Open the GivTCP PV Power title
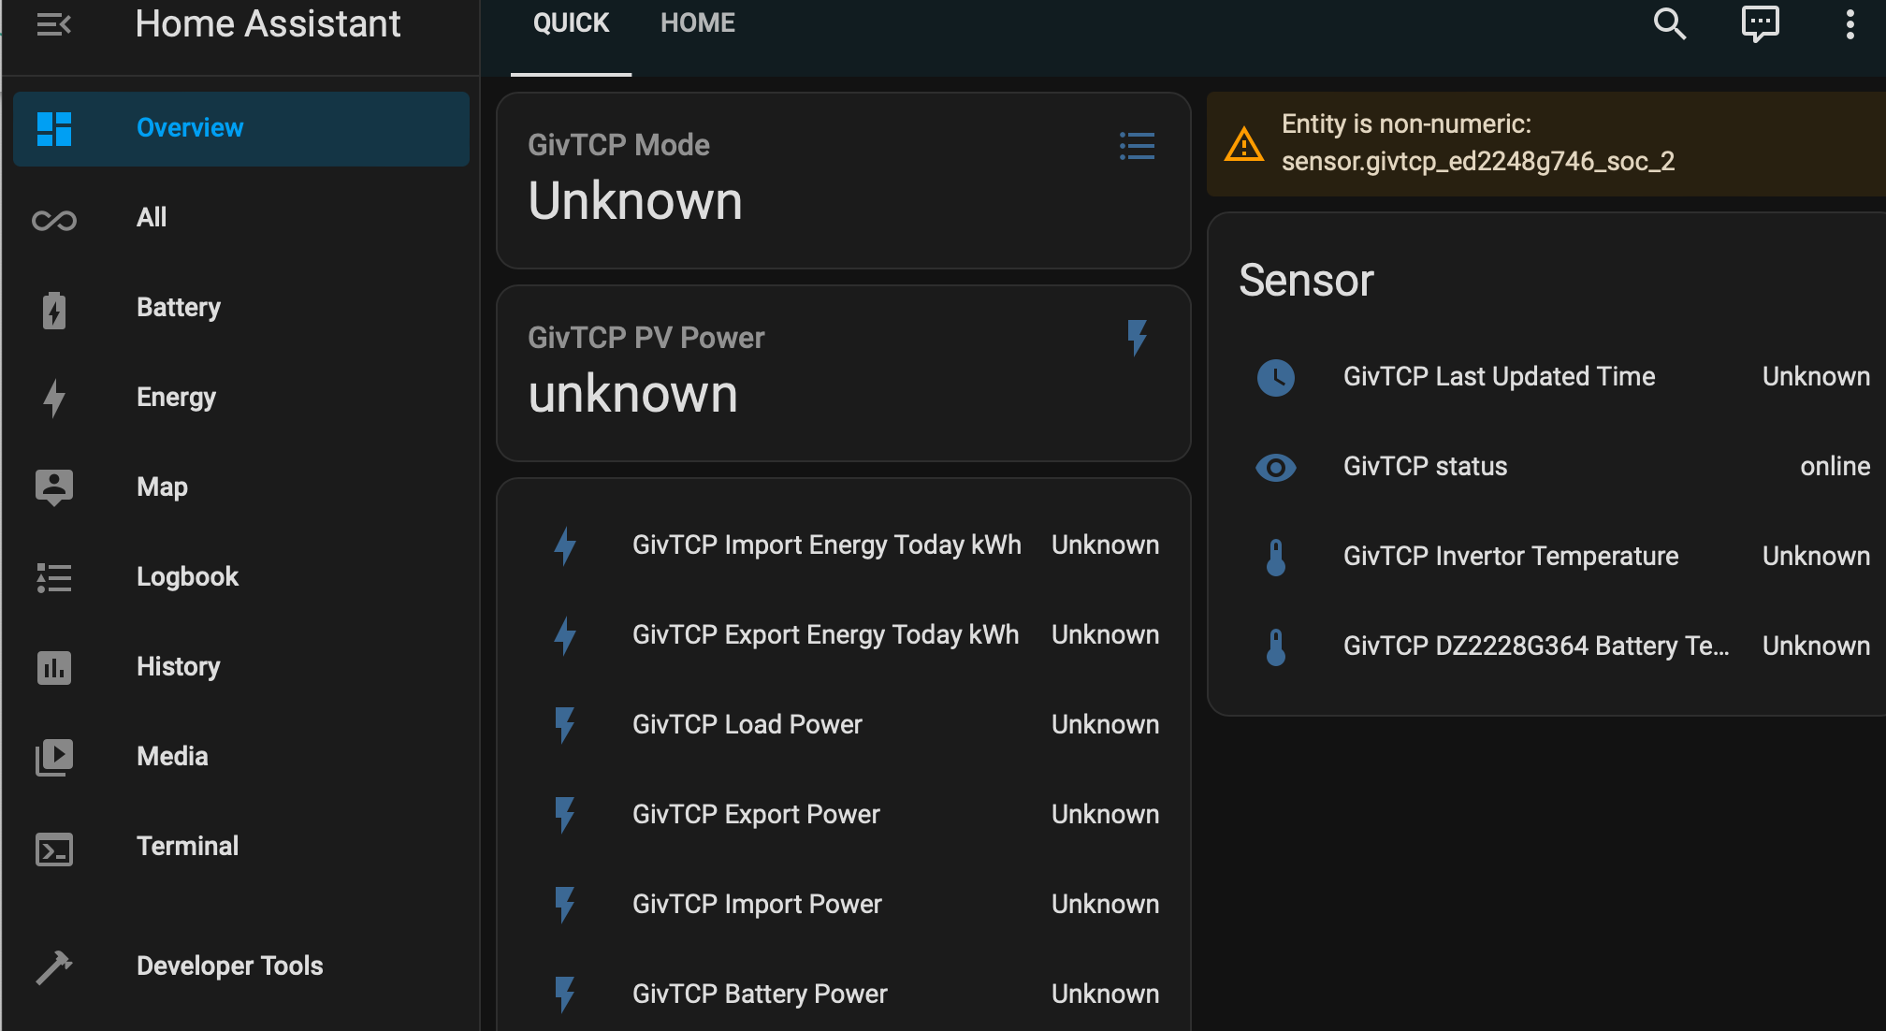 pos(646,338)
